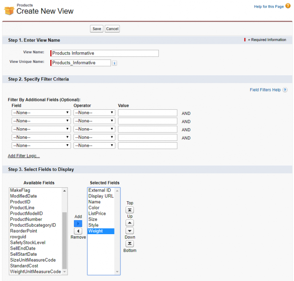Open the first filter Field dropdown

coord(41,113)
